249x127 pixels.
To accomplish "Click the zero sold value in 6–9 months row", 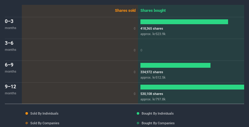I will [135, 72].
